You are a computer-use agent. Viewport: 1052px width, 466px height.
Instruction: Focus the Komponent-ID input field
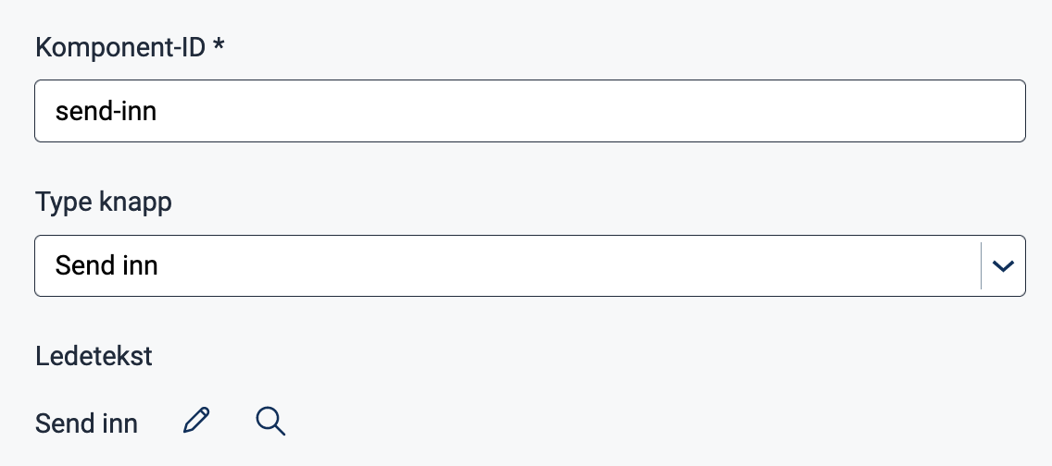(x=530, y=111)
